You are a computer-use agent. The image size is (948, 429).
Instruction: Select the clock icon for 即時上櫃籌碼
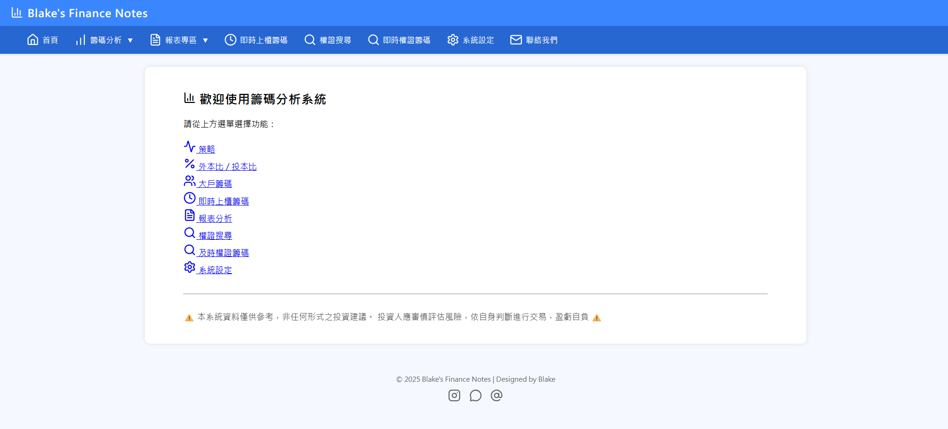point(230,40)
